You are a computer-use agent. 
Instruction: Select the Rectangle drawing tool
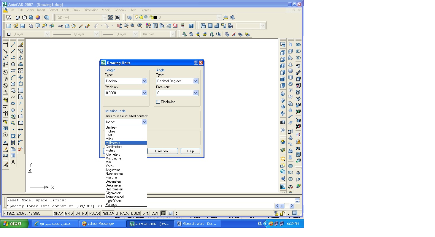point(13,71)
